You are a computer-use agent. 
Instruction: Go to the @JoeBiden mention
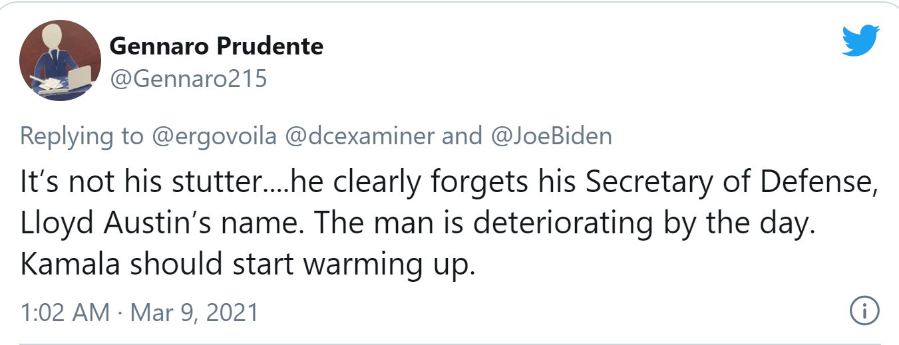550,136
